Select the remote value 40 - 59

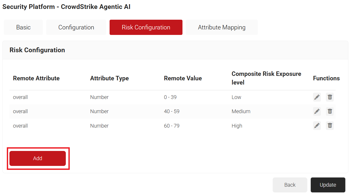coord(172,111)
